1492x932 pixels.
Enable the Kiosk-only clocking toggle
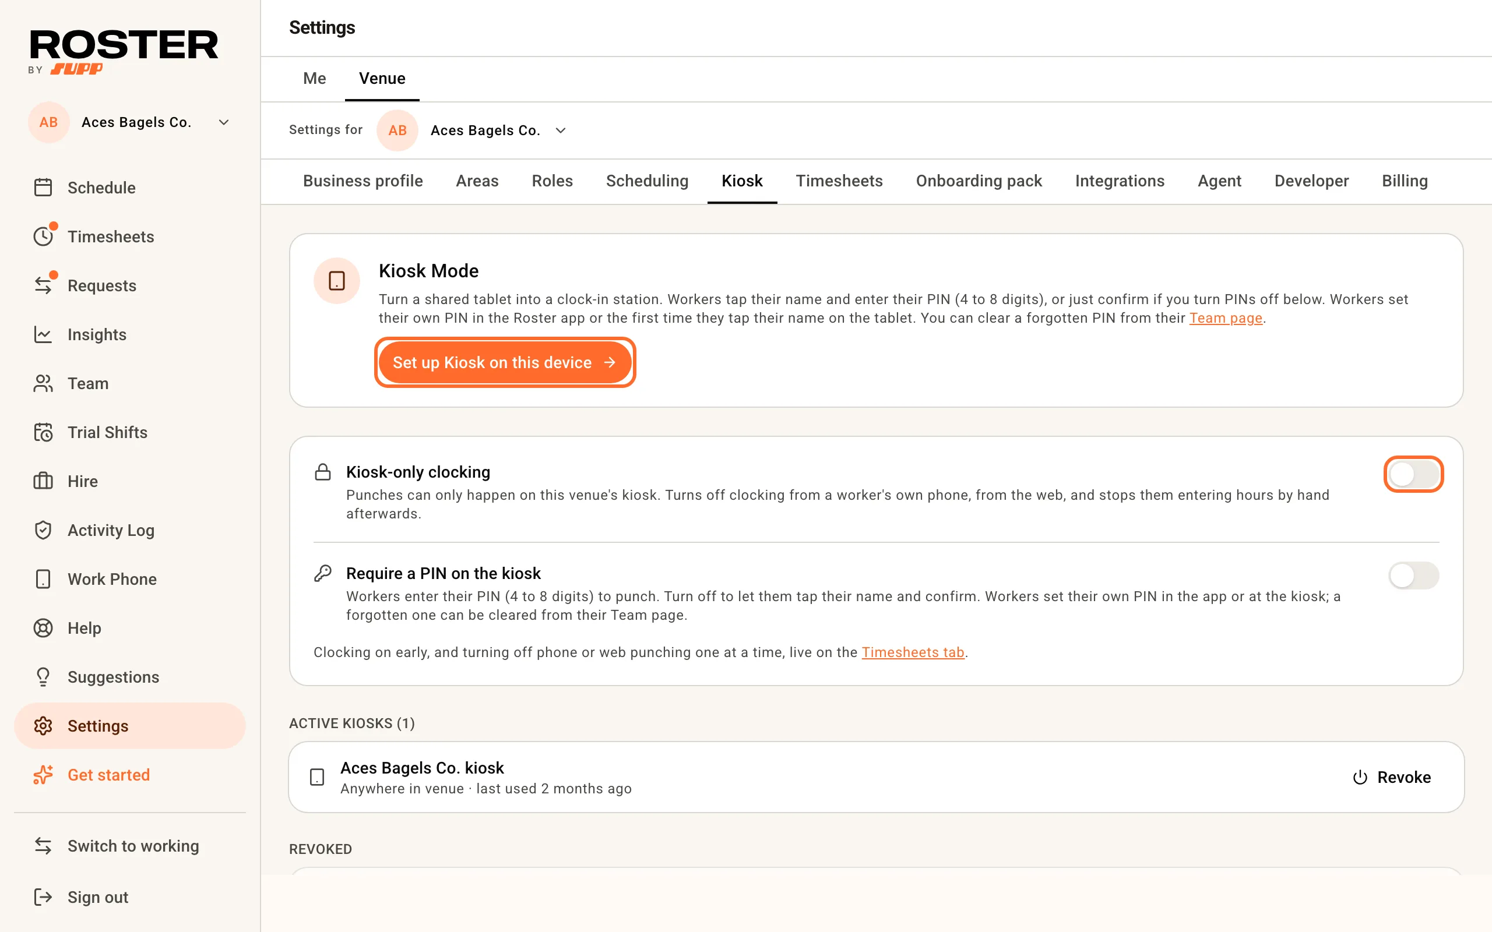pyautogui.click(x=1414, y=474)
